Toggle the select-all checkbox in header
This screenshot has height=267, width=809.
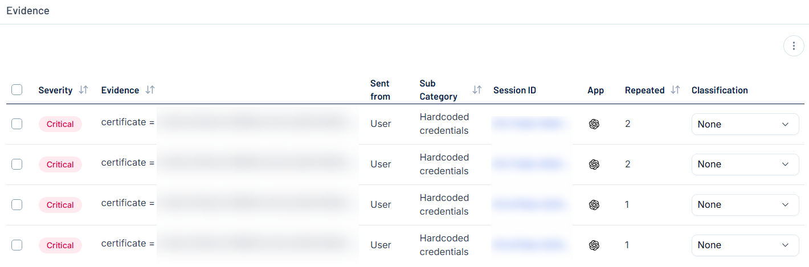[x=17, y=90]
